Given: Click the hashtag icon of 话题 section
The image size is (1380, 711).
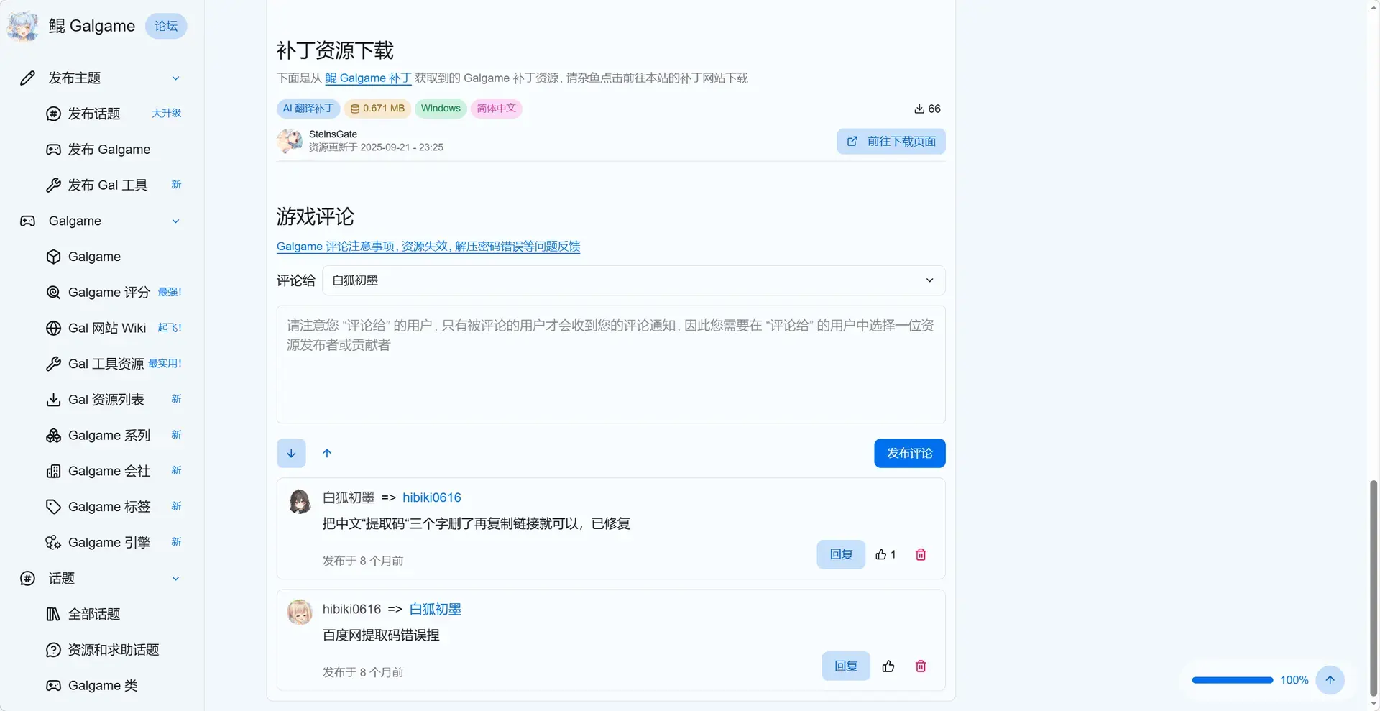Looking at the screenshot, I should (x=27, y=578).
